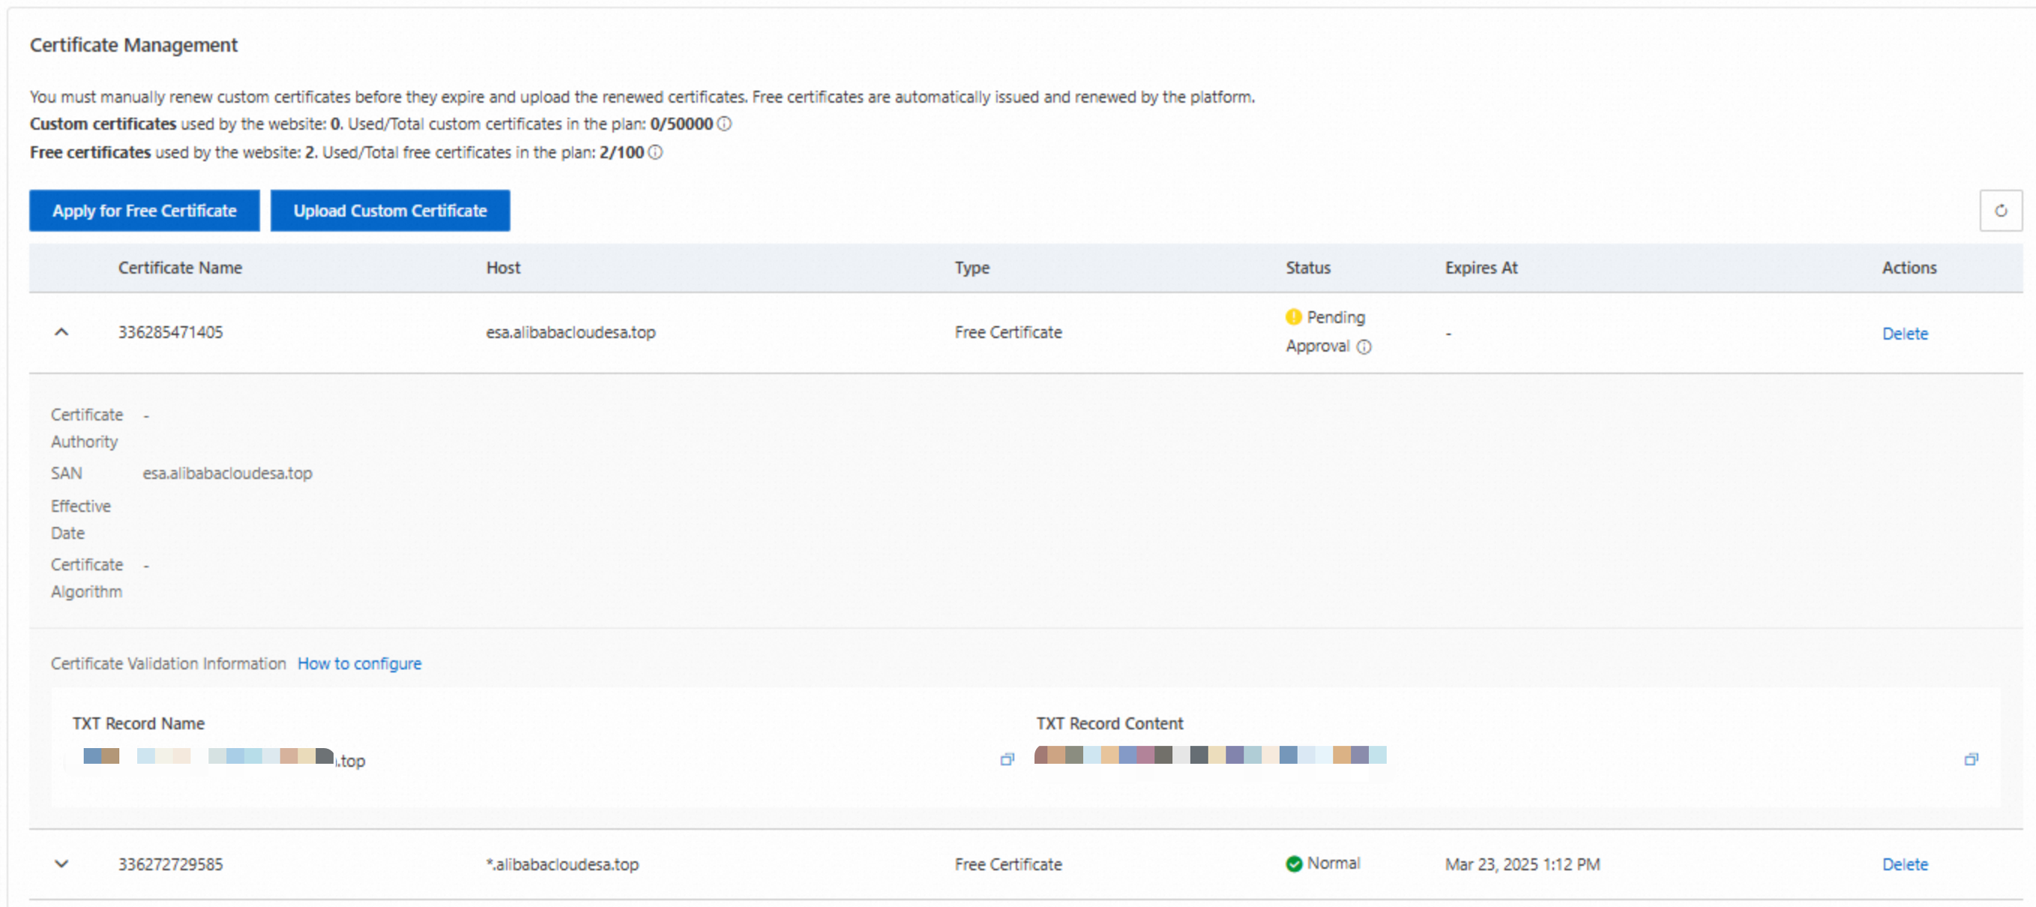Select the Expires At column header
The height and width of the screenshot is (907, 2036).
point(1481,268)
